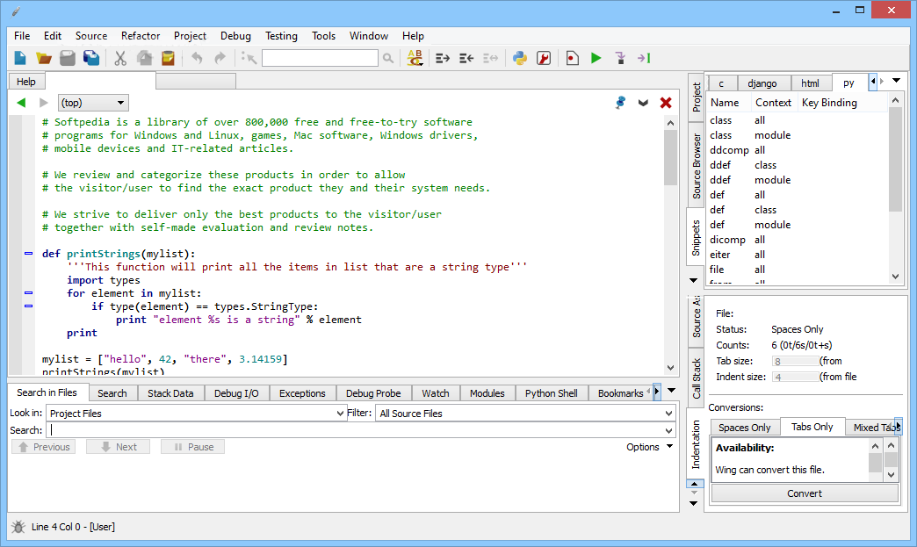Open the Testing menu
Screen dimensions: 917x547
[281, 36]
